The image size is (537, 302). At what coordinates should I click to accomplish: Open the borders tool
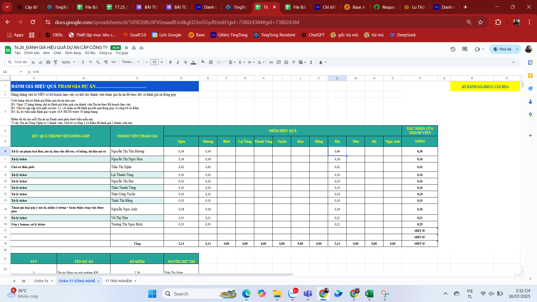(211, 62)
